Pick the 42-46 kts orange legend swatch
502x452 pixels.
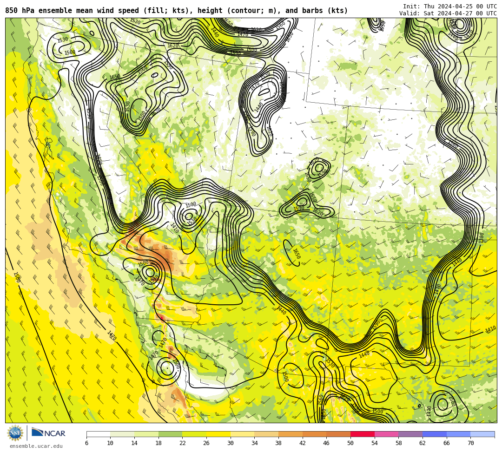coord(314,434)
